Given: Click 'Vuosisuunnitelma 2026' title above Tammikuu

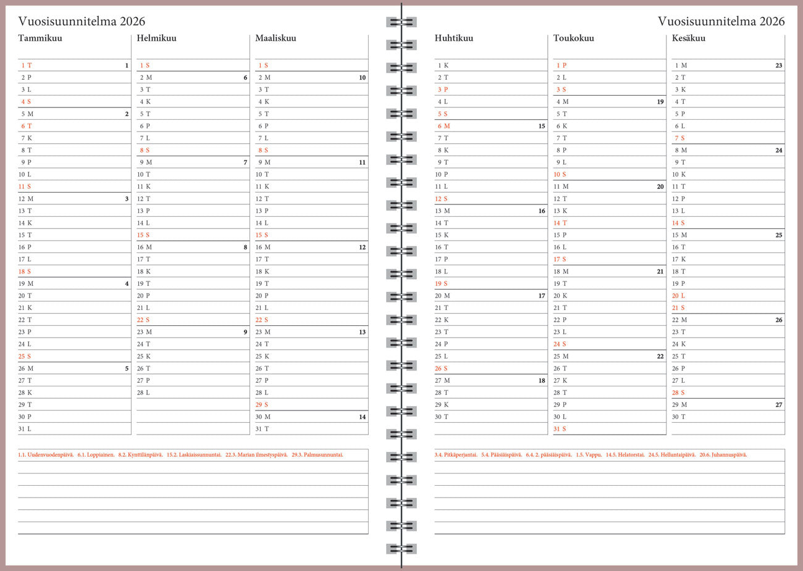Looking at the screenshot, I should (82, 22).
